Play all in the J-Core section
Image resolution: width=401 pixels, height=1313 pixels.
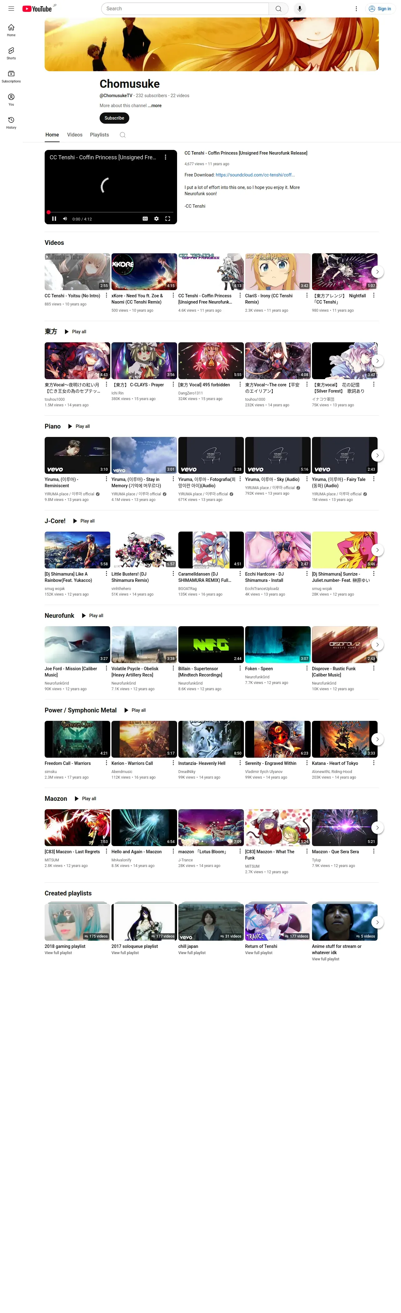pos(84,521)
